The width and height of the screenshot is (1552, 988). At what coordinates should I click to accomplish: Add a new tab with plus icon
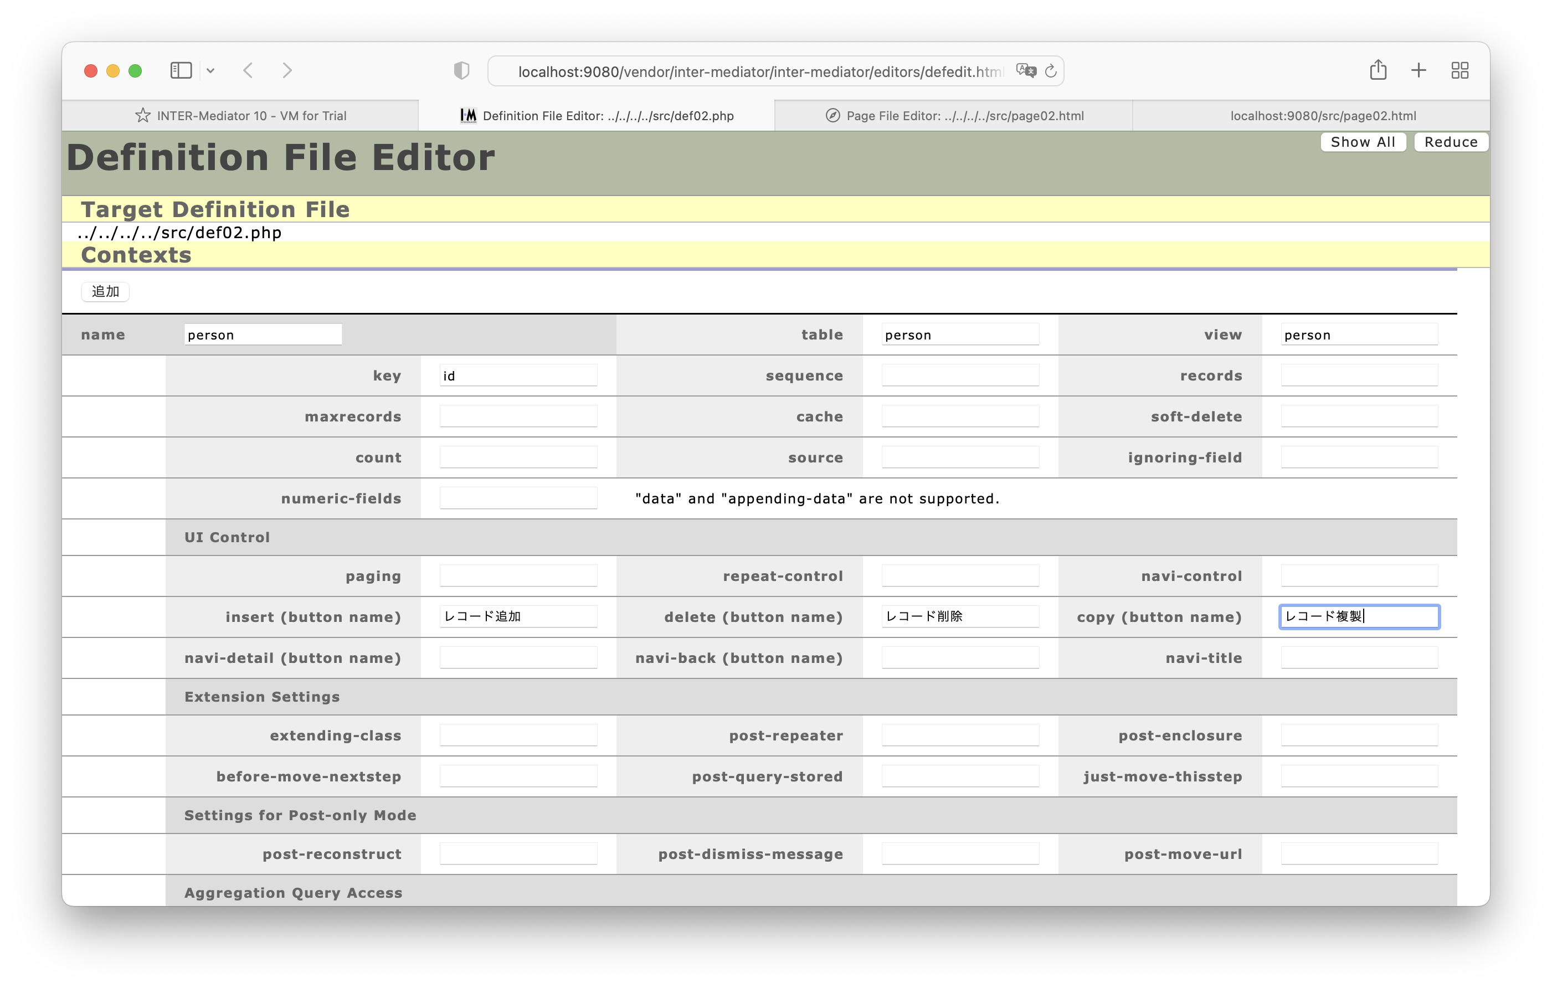pos(1419,70)
